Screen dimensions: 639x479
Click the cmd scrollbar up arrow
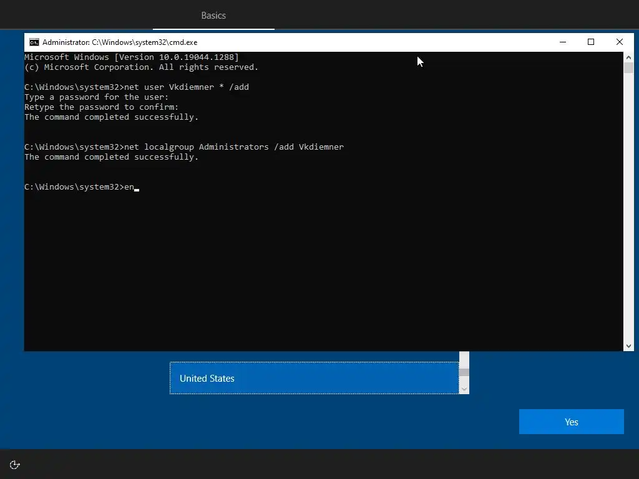pos(628,57)
